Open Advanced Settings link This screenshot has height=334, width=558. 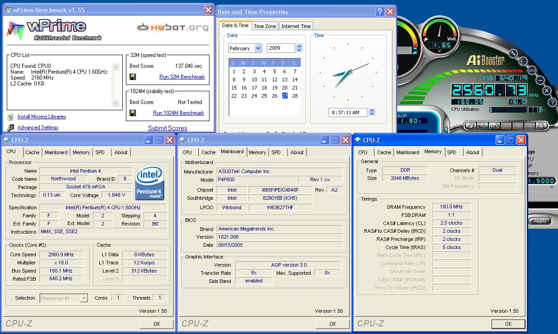38,128
